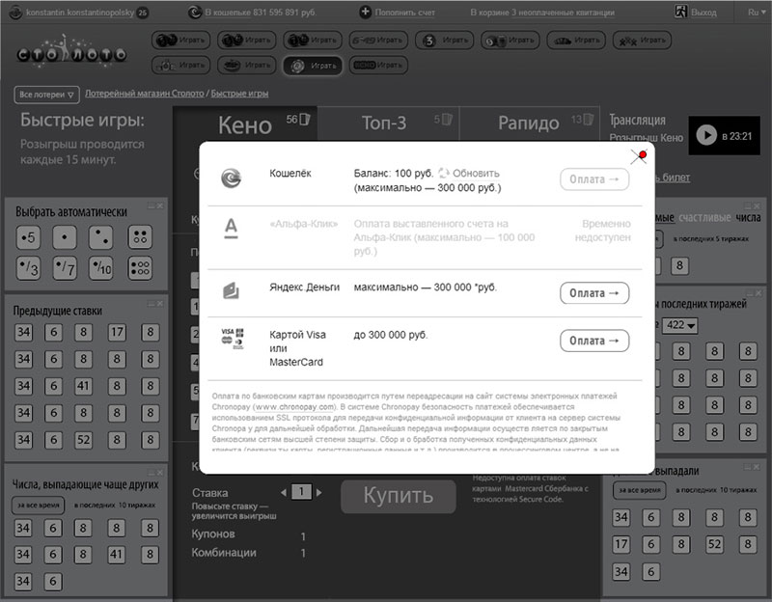The width and height of the screenshot is (772, 602).
Task: Close the payment methods dialog
Action: pos(638,157)
